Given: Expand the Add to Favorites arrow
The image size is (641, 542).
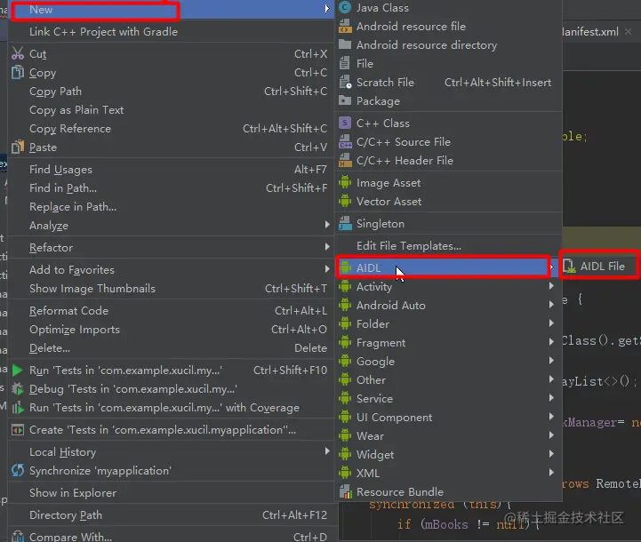Looking at the screenshot, I should tap(327, 268).
